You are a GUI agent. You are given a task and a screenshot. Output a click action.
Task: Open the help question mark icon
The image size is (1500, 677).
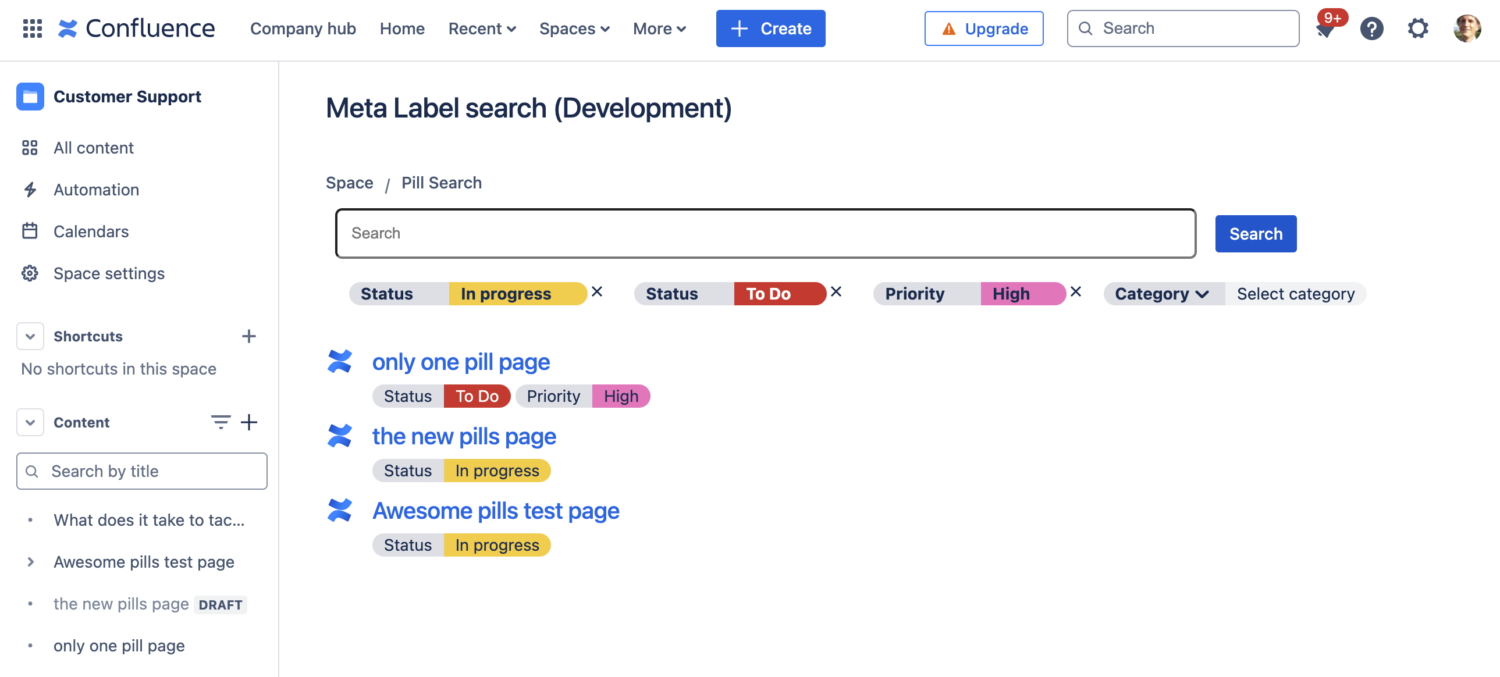point(1371,28)
